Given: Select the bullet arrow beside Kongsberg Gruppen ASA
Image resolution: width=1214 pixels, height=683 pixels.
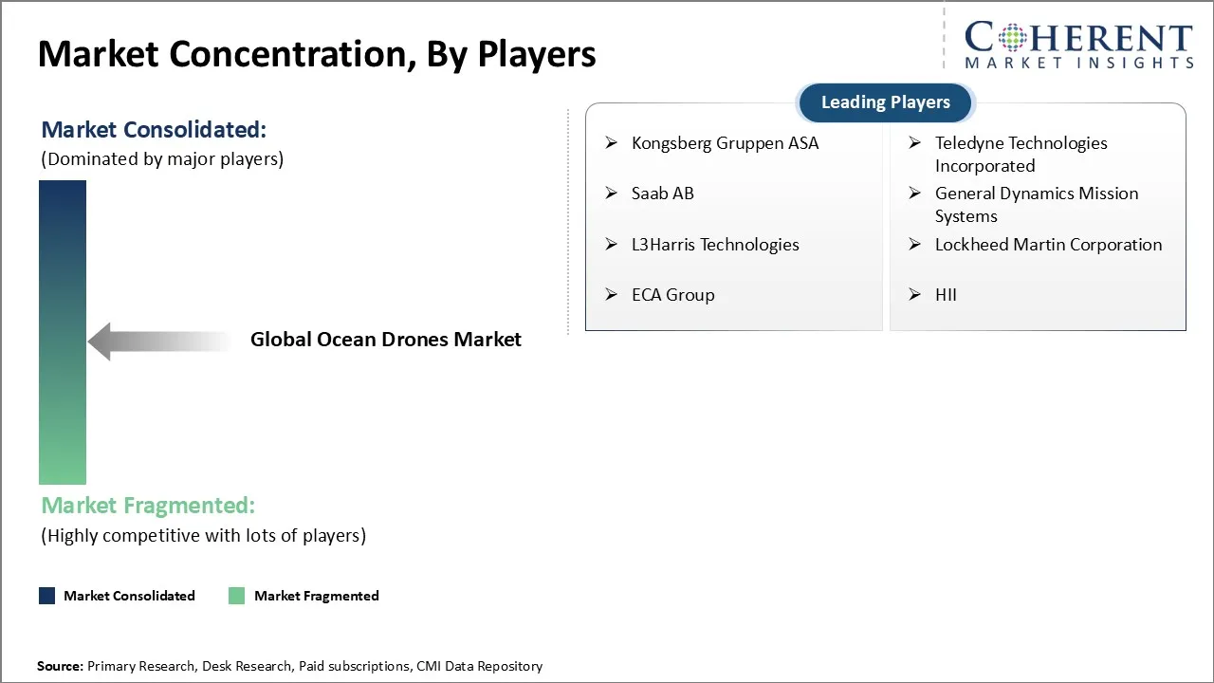Looking at the screenshot, I should coord(612,142).
